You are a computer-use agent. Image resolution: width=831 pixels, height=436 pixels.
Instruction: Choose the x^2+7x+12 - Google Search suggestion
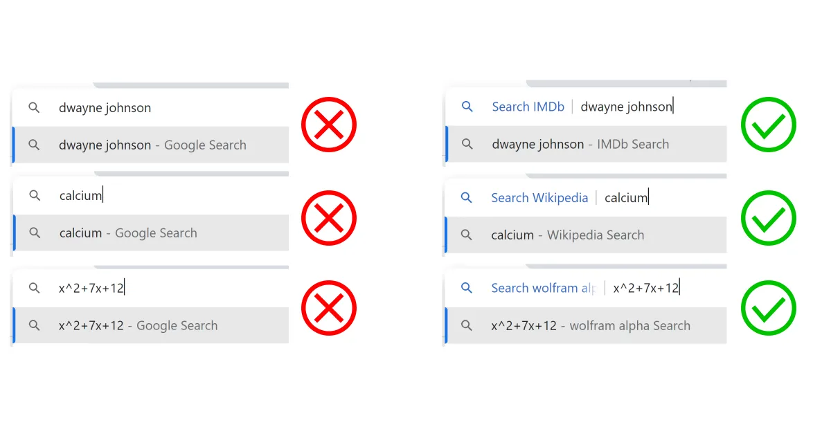tap(151, 325)
